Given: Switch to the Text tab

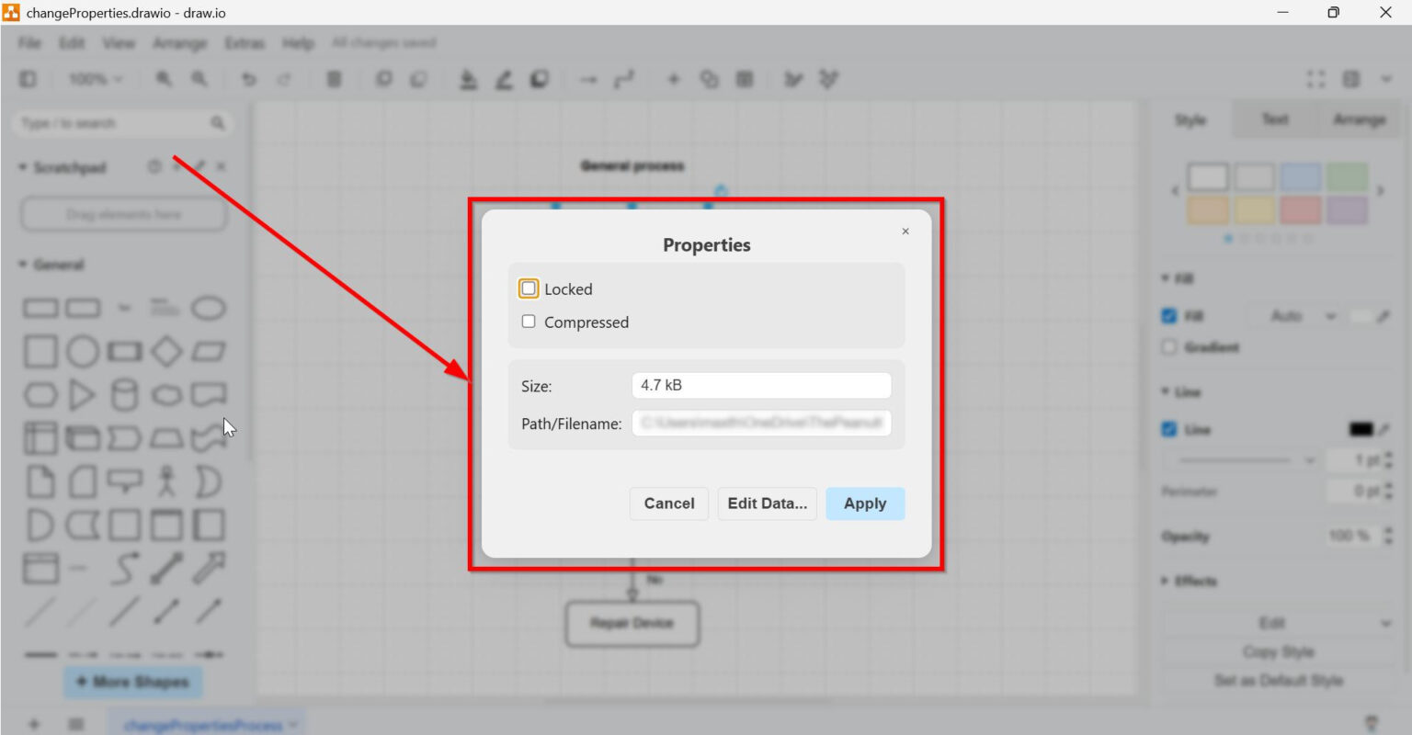Looking at the screenshot, I should 1275,119.
